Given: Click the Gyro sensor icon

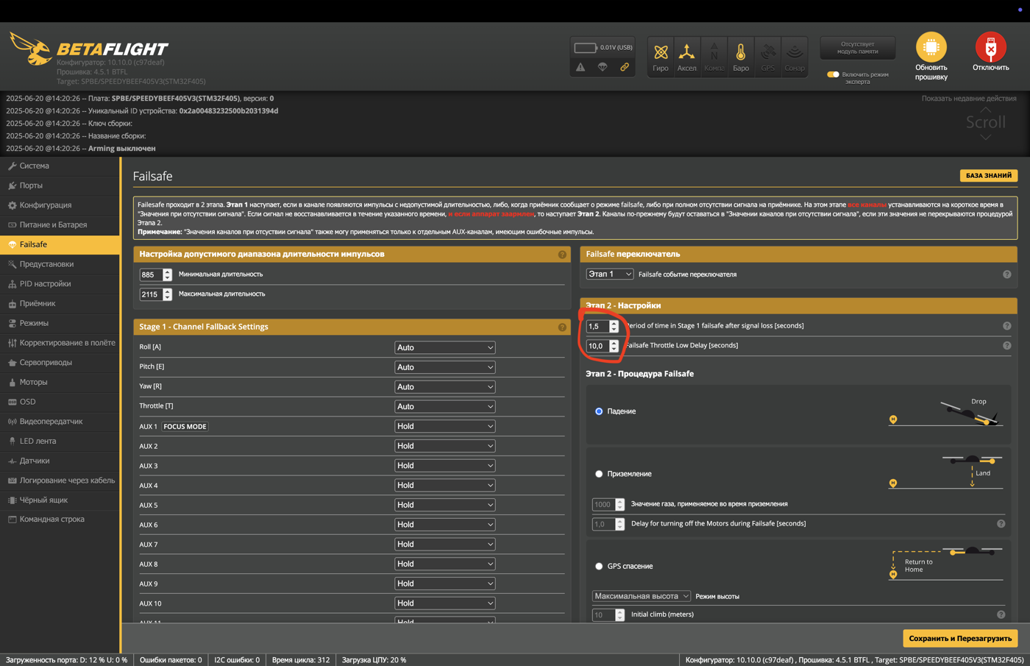Looking at the screenshot, I should (x=661, y=56).
